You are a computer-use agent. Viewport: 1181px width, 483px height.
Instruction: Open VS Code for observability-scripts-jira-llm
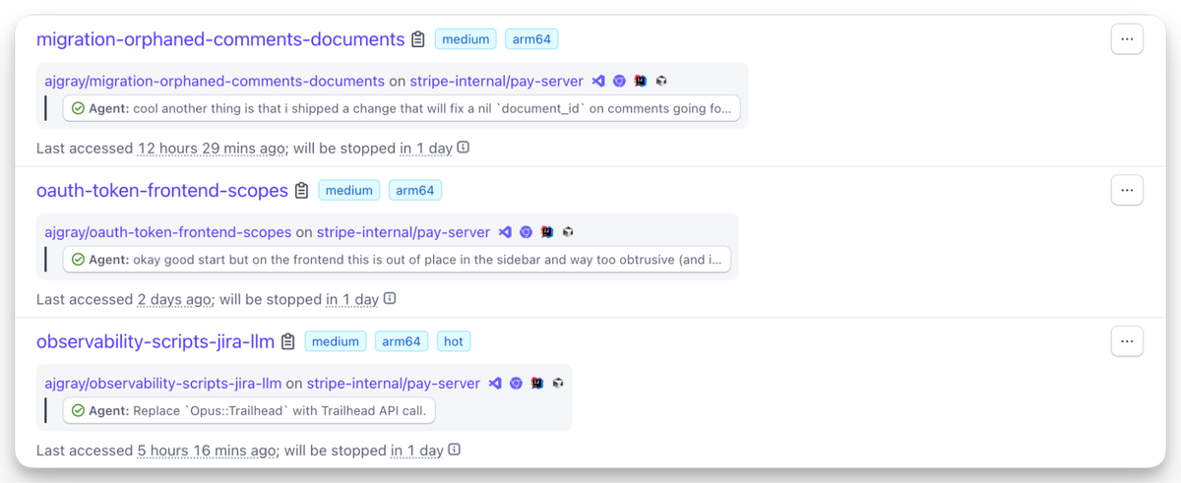tap(495, 383)
